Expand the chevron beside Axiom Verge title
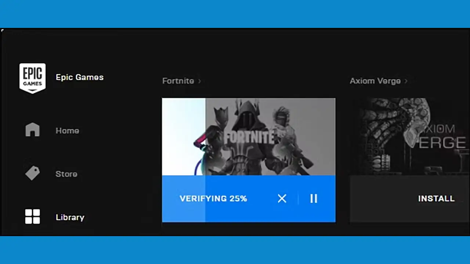Viewport: 470px width, 264px height. pyautogui.click(x=406, y=81)
